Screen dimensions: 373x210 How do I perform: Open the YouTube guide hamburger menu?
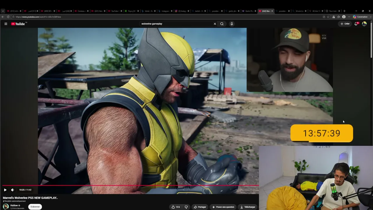[6, 24]
